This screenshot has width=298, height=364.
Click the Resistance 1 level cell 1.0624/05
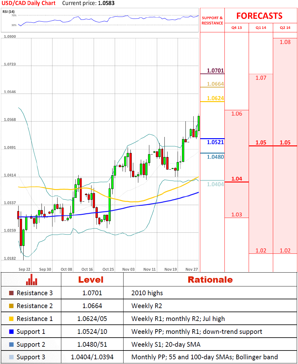coord(92,319)
